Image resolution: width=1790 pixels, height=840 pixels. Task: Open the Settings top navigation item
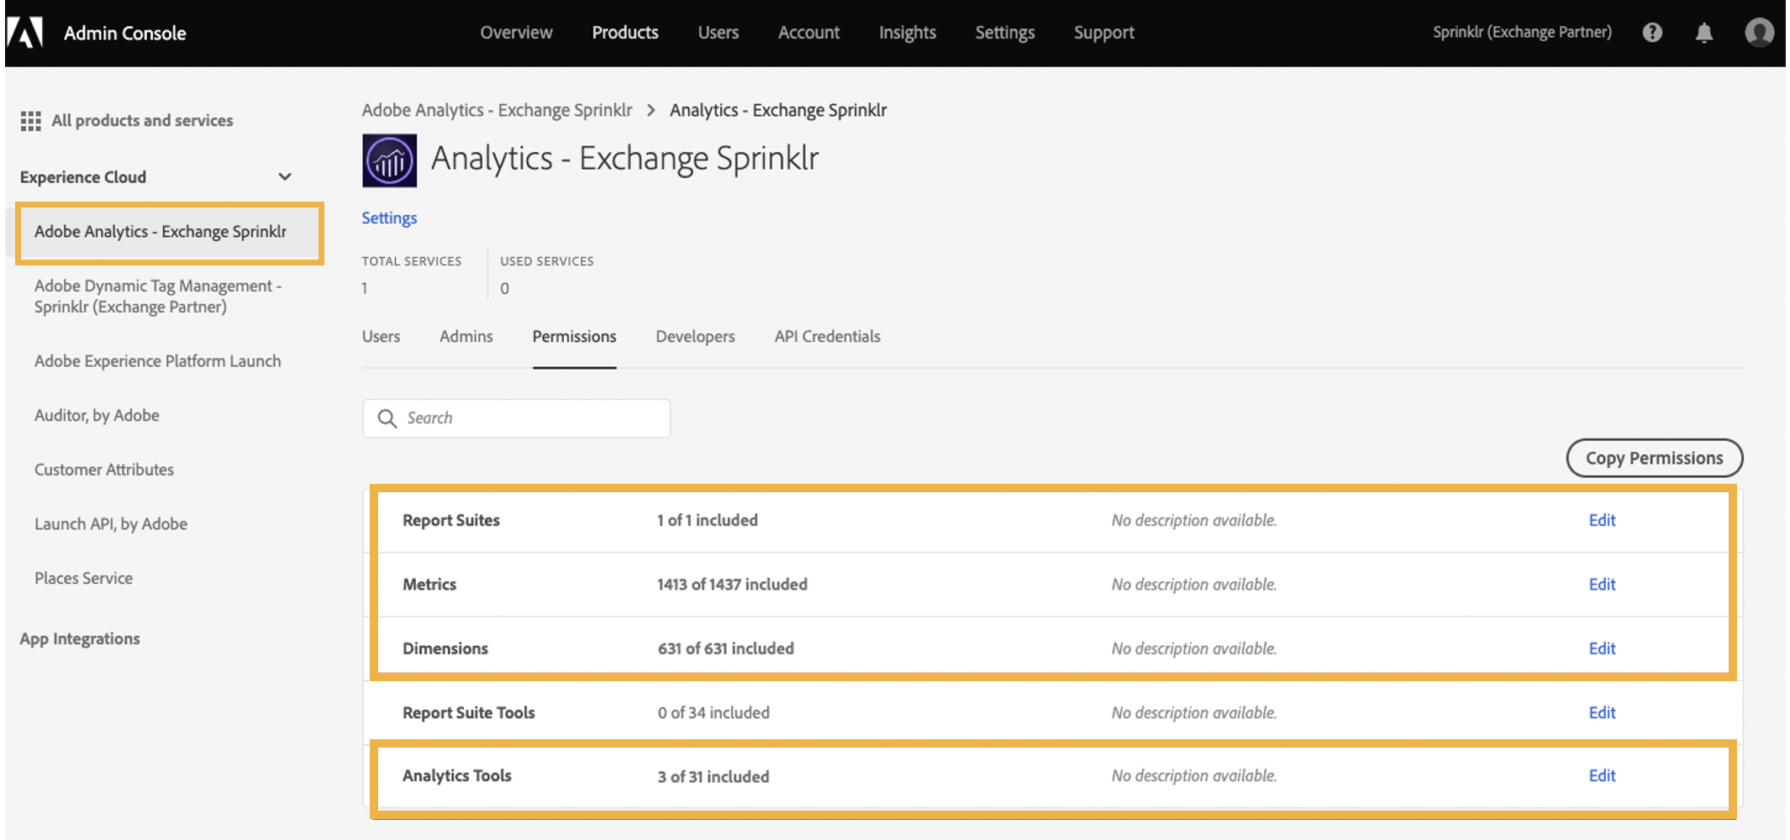1005,33
